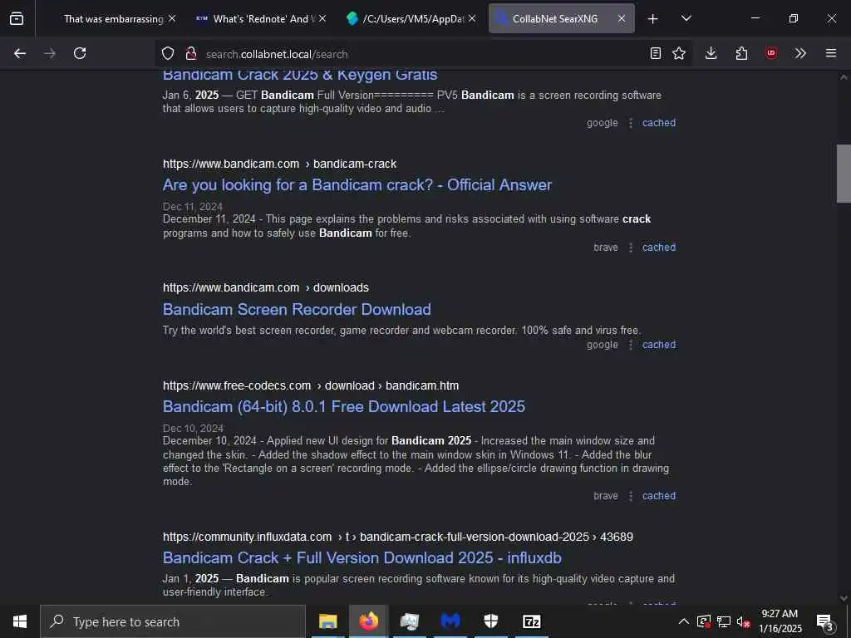
Task: View cached copy of Official Answer result
Action: click(659, 248)
